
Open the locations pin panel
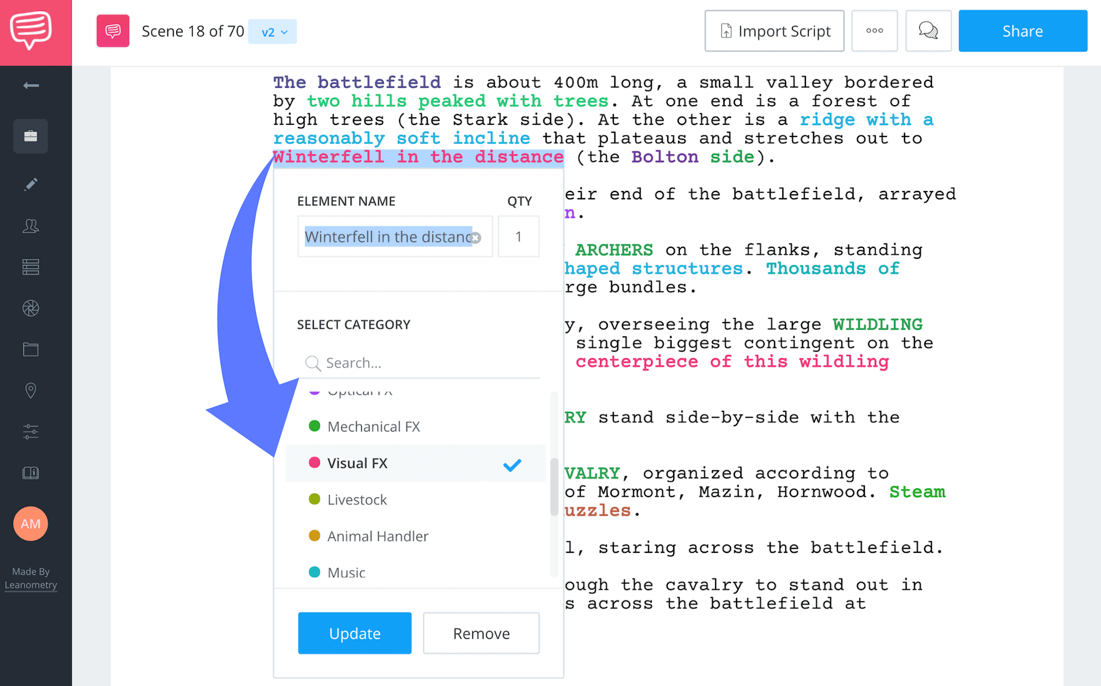pos(30,390)
